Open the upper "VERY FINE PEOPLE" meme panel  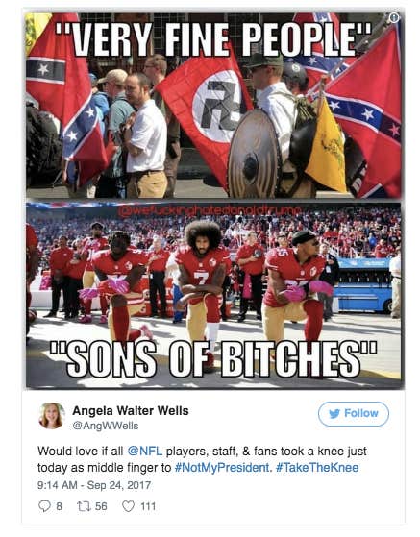pos(213,106)
